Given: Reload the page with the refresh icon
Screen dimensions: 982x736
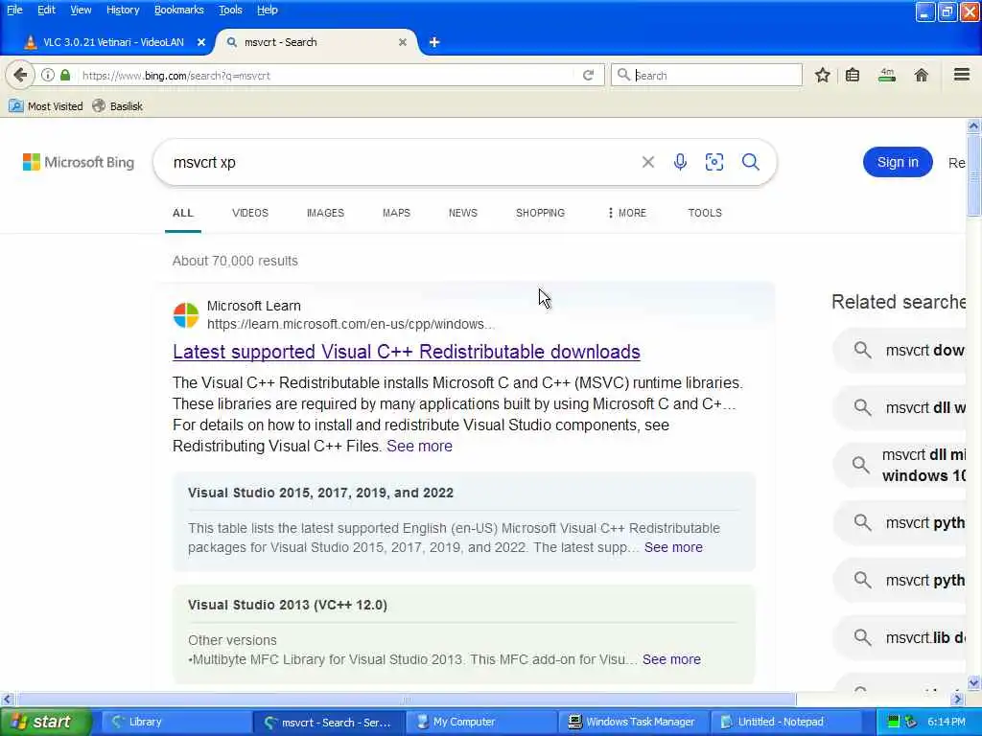Looking at the screenshot, I should point(588,75).
